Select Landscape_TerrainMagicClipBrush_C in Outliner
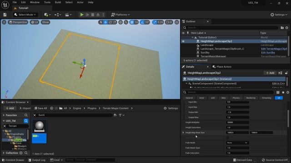 click(x=222, y=49)
